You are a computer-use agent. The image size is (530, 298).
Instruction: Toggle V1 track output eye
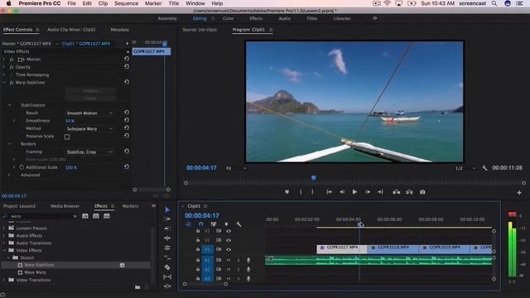(229, 249)
